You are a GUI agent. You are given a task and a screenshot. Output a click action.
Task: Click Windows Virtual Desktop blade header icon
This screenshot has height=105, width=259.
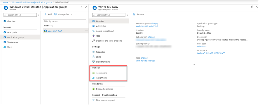(x=6, y=8)
